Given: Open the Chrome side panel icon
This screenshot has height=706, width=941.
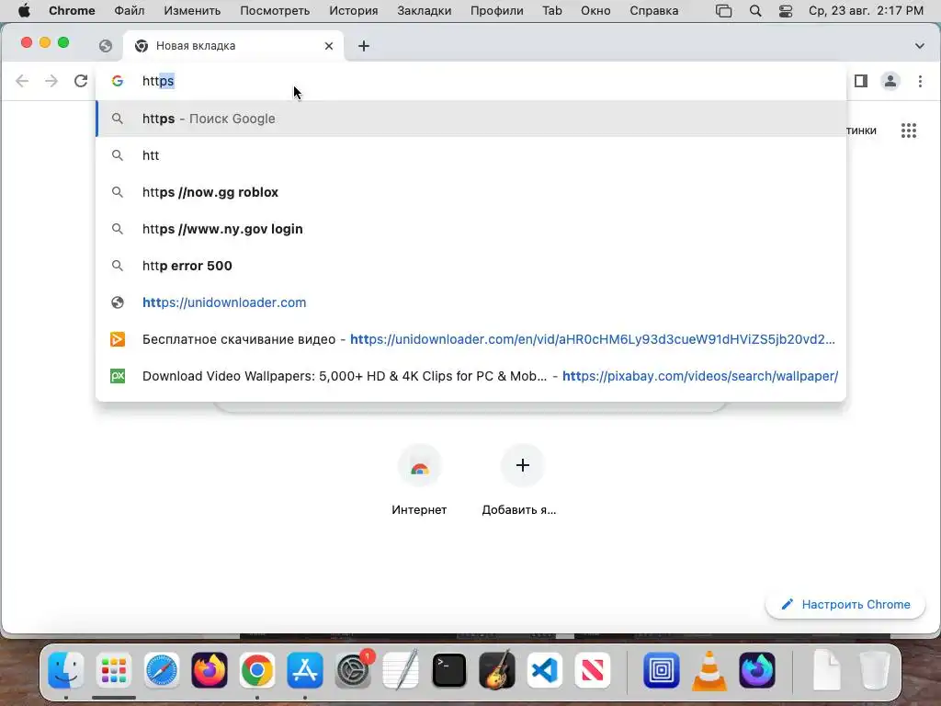Looking at the screenshot, I should pyautogui.click(x=860, y=81).
